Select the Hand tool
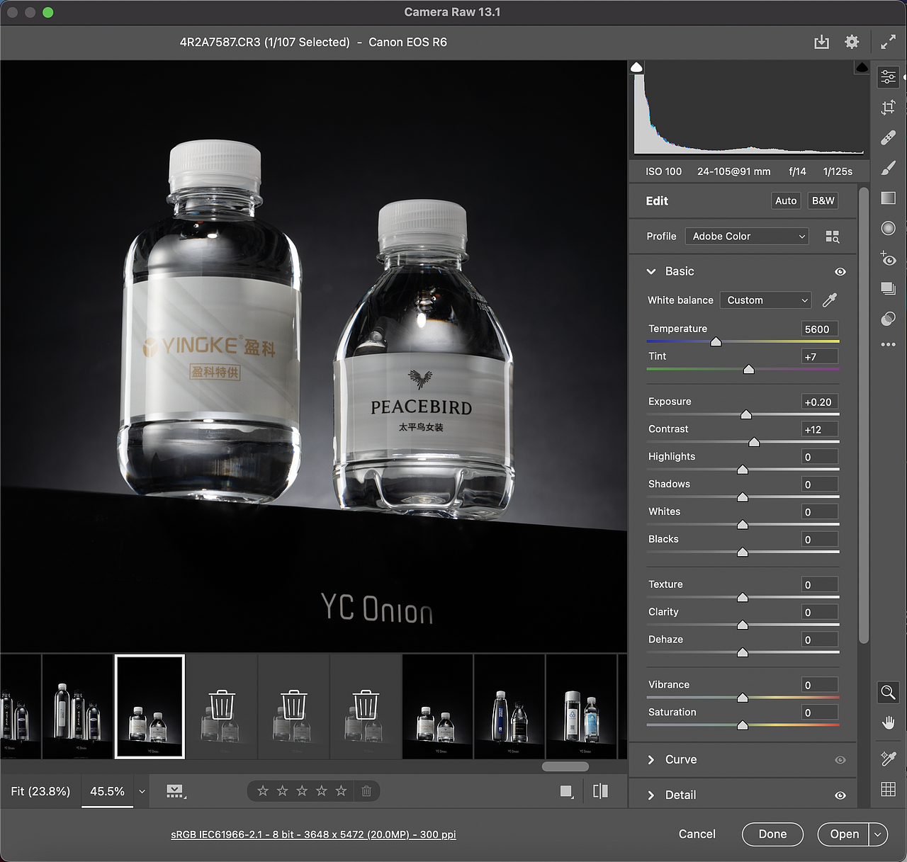Image resolution: width=907 pixels, height=862 pixels. 888,722
